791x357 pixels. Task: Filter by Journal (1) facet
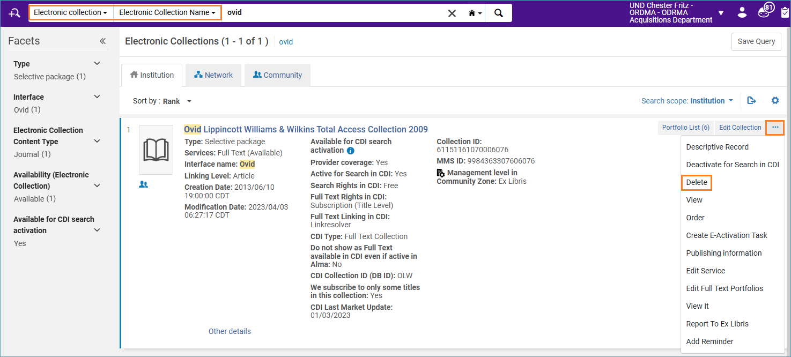[x=32, y=154]
